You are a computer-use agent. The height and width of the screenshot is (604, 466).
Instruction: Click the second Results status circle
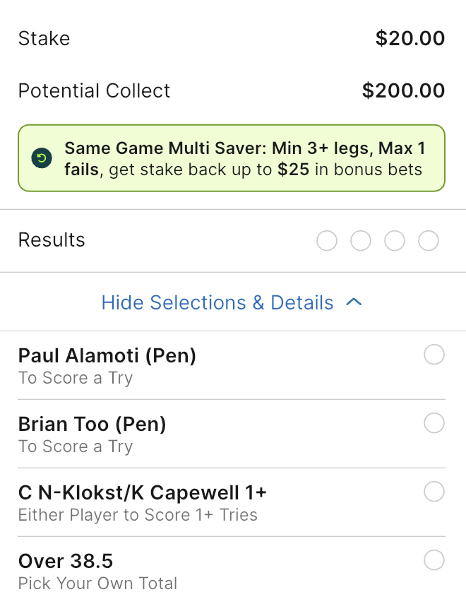pos(361,241)
